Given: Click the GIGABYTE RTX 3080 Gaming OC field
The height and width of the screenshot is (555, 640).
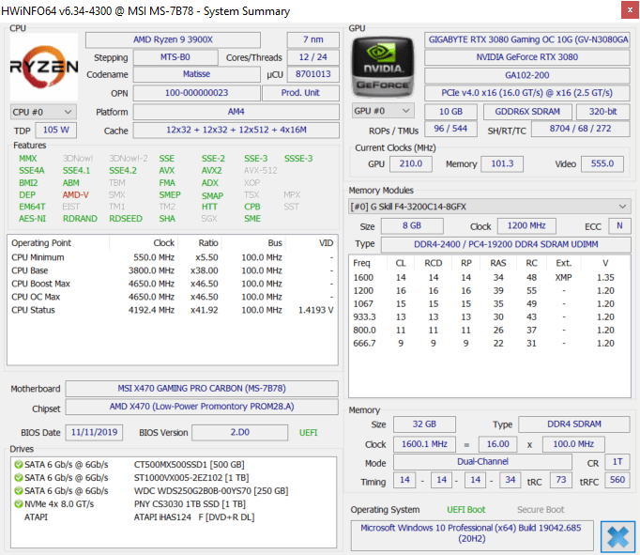Looking at the screenshot, I should tap(527, 39).
